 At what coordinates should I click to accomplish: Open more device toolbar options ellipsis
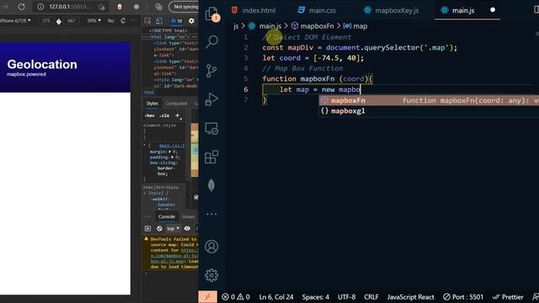click(x=134, y=21)
